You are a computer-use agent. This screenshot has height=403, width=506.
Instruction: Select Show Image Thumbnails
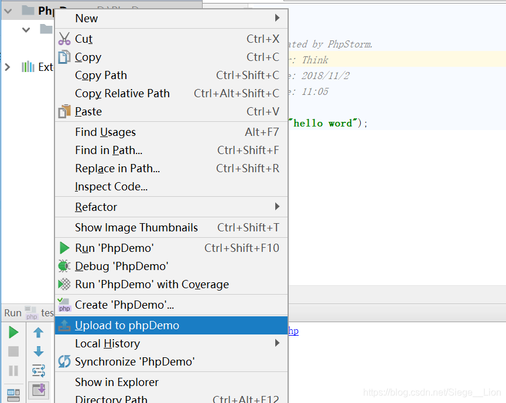click(172, 227)
